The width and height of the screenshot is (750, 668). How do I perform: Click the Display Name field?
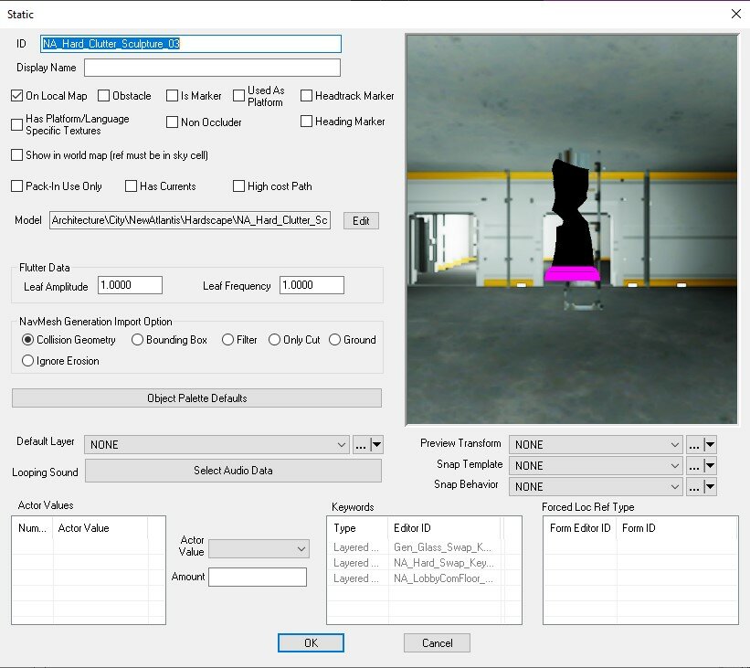click(212, 68)
